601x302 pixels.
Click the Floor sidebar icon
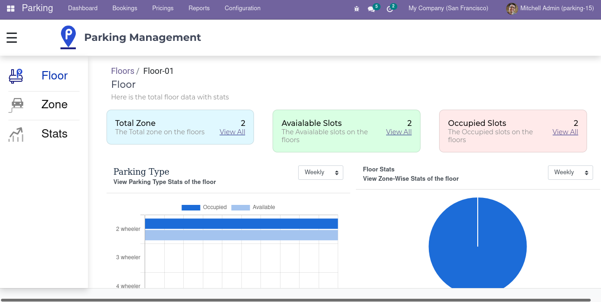point(16,76)
